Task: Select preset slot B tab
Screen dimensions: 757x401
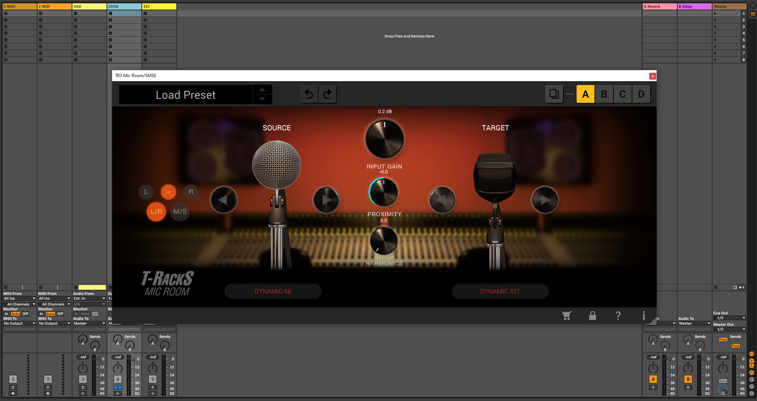Action: (x=604, y=94)
